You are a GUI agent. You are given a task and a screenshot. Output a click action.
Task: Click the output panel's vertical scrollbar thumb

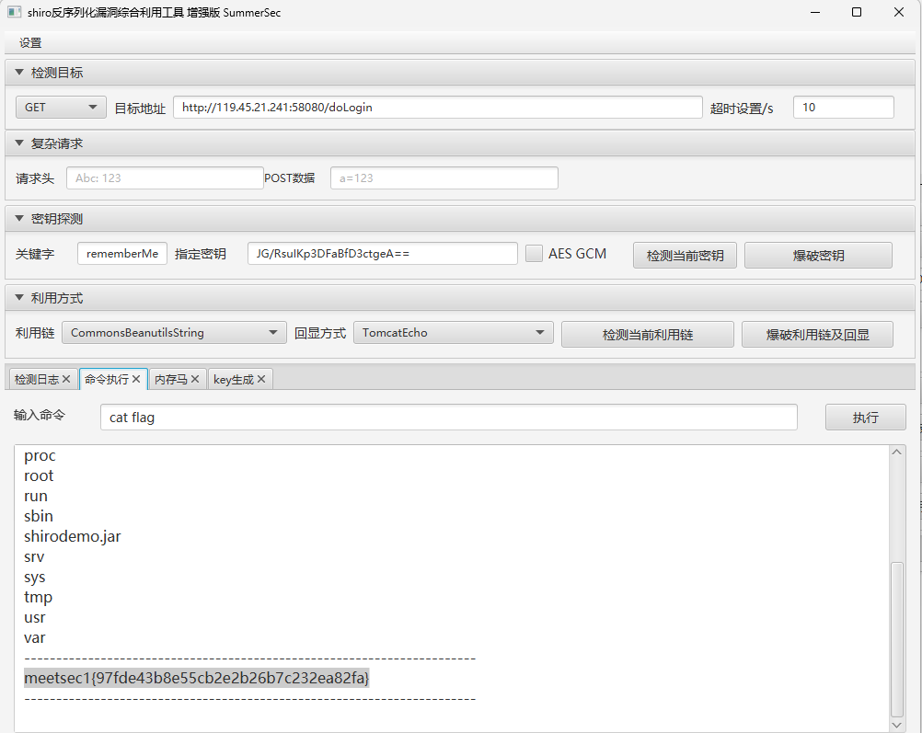tap(898, 639)
